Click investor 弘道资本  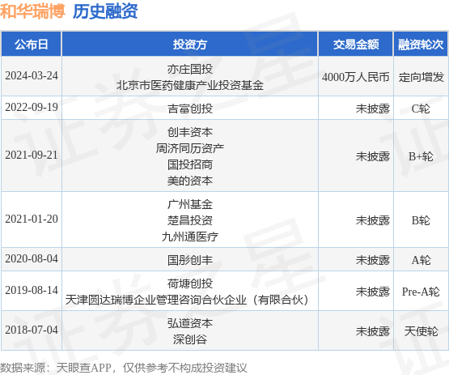pos(190,323)
